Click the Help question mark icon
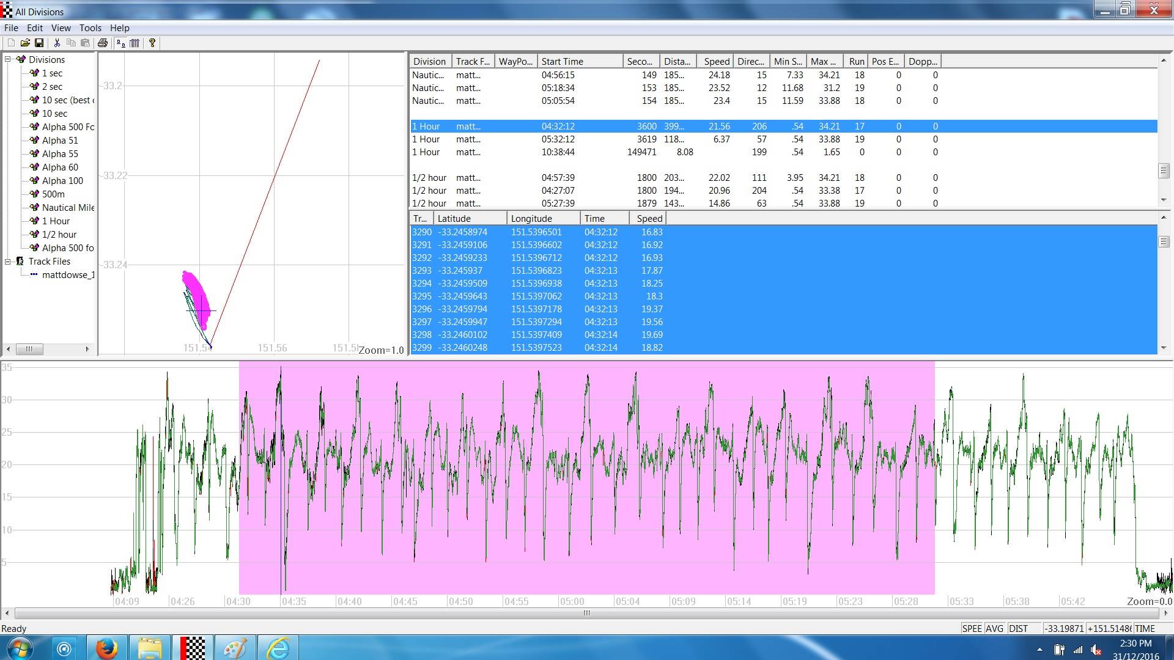 tap(152, 43)
